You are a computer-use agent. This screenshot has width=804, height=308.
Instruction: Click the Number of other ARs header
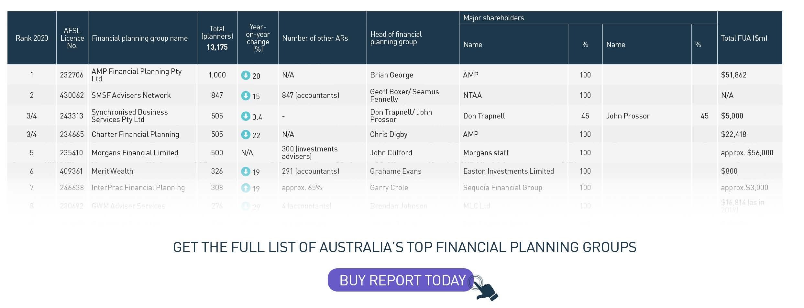[315, 38]
